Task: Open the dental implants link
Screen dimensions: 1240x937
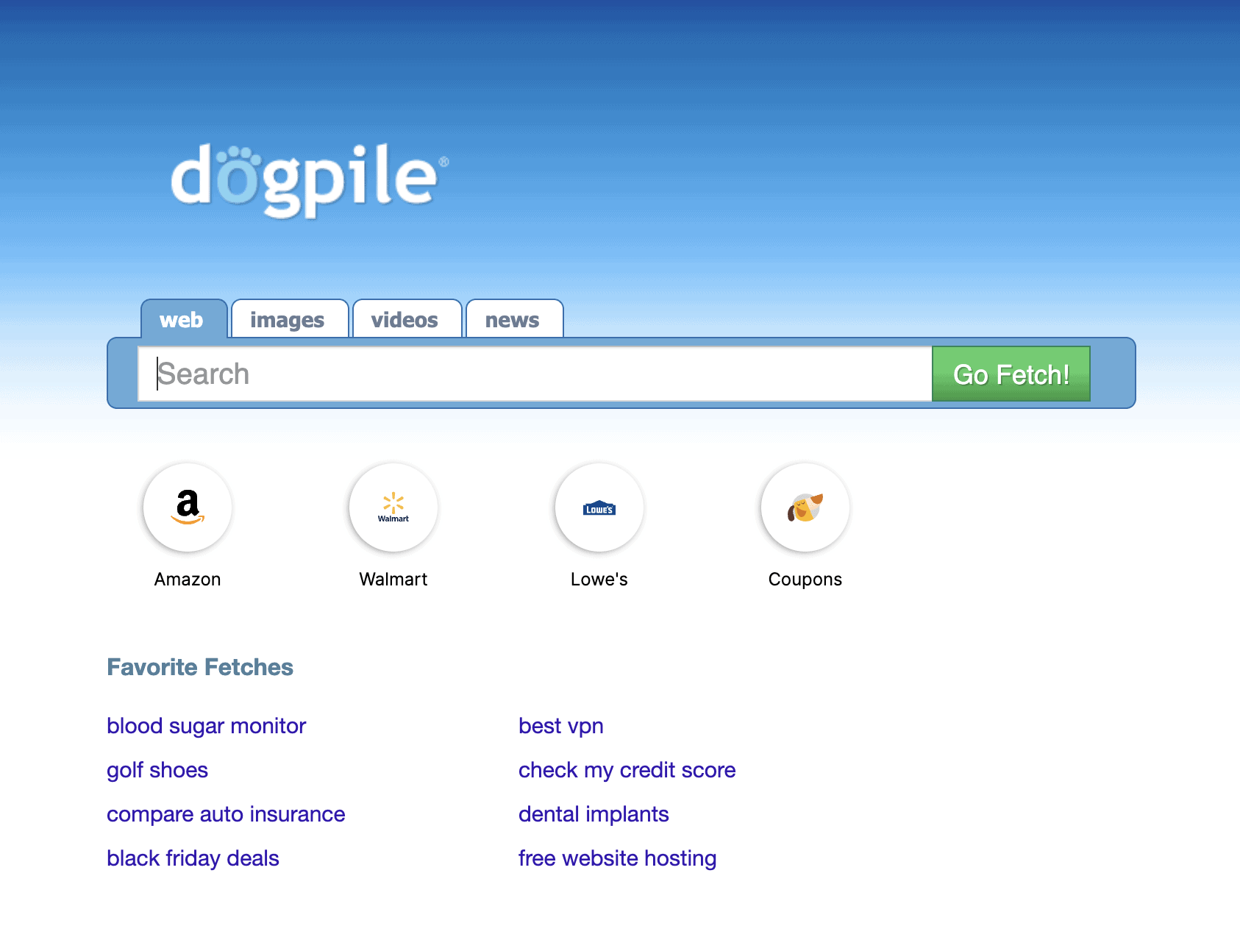Action: pos(594,814)
